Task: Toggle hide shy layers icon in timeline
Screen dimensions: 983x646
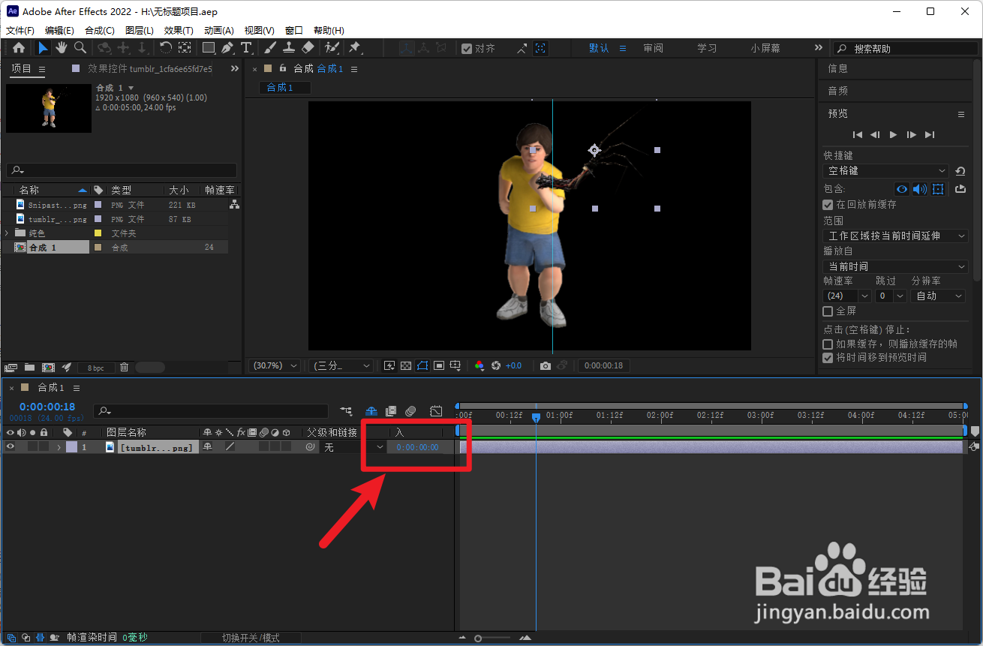Action: (x=371, y=411)
